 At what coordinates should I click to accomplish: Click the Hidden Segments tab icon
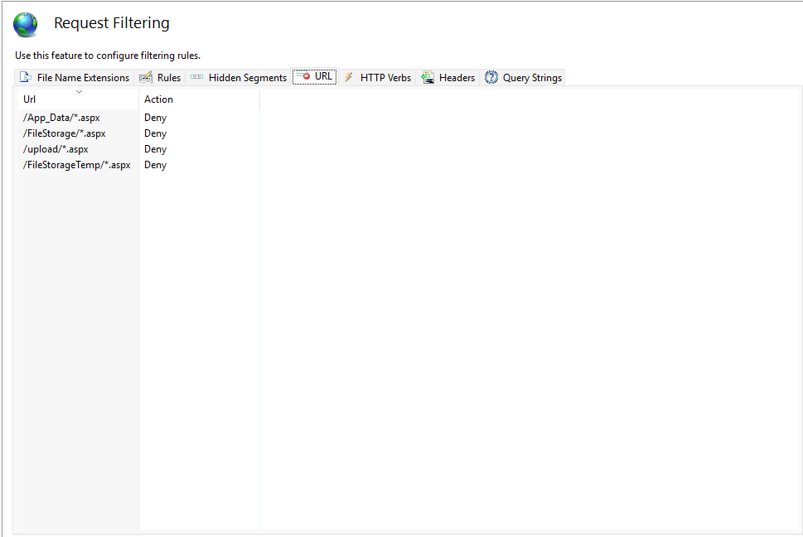[x=196, y=77]
